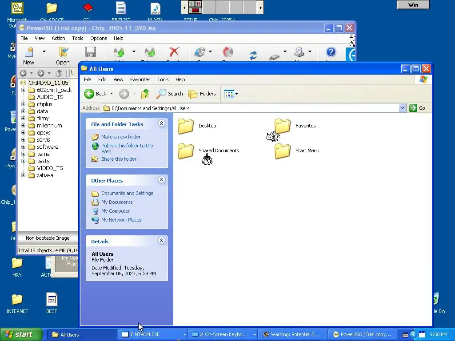Click the Burn disc icon in PowerISO
The image size is (455, 341).
[228, 52]
